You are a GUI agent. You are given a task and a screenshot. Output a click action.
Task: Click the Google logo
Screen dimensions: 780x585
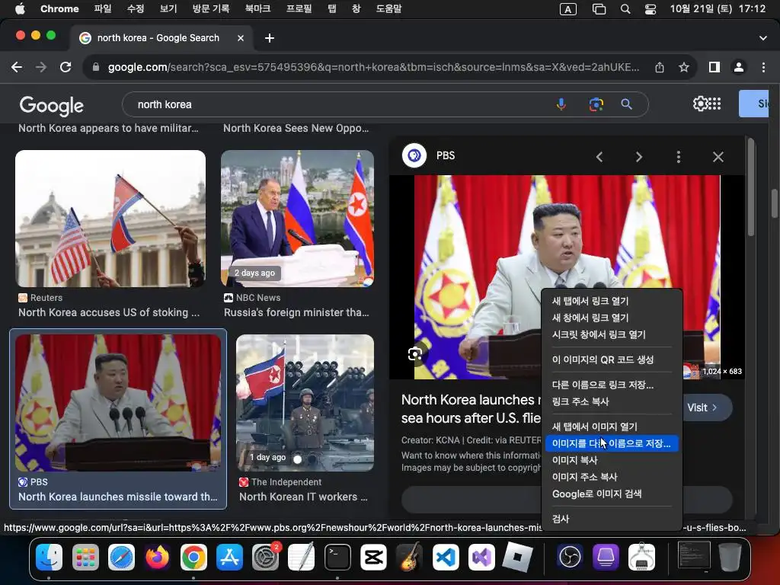(x=52, y=105)
